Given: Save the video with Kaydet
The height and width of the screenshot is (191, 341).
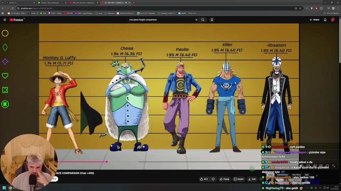Looking at the screenshot, I should [x=239, y=179].
